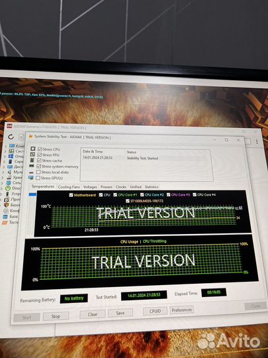Click the Elapsed Time value field
268x358 pixels.
[x=214, y=292]
